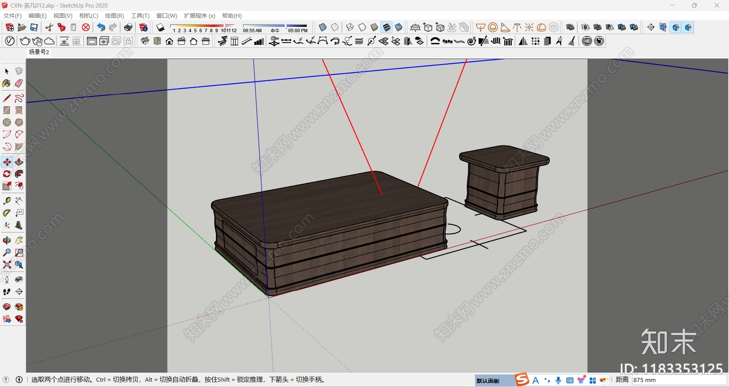
Task: Switch to scene tab 场景号2
Action: (39, 52)
